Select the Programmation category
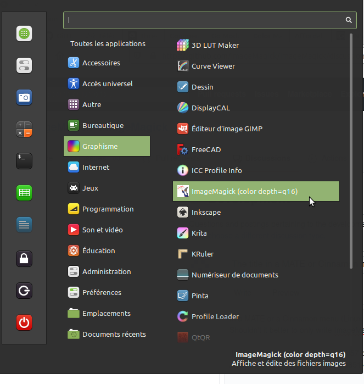This screenshot has width=364, height=384. (107, 209)
